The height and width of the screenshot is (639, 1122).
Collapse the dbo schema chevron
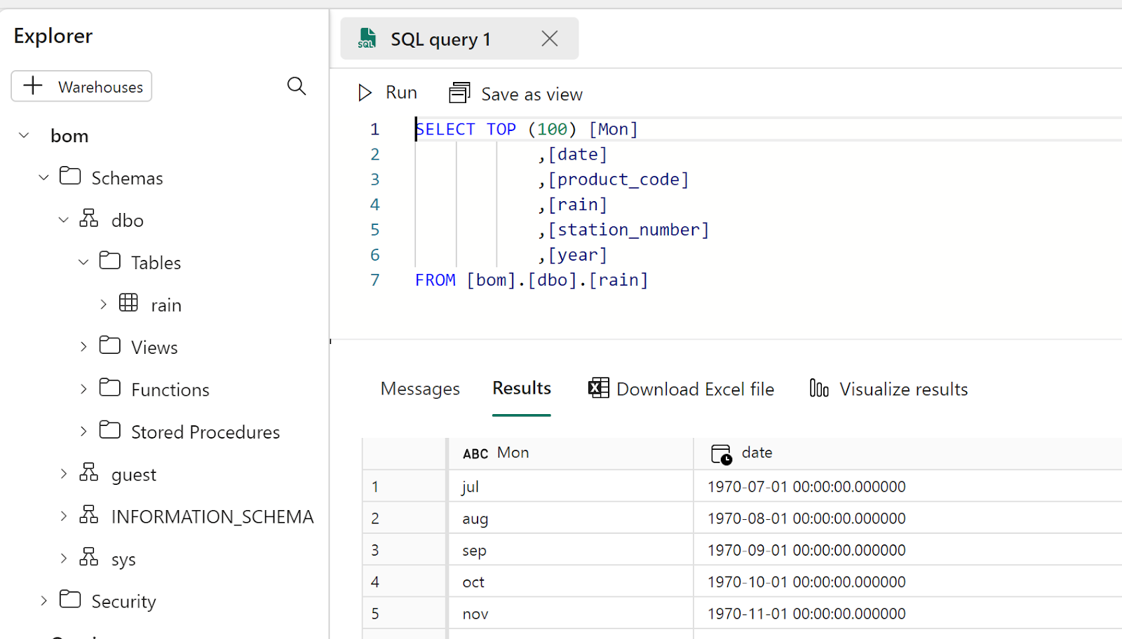63,219
